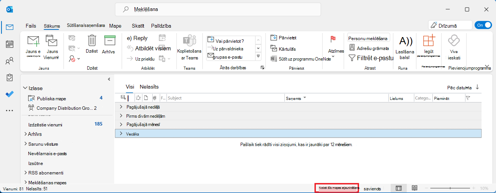The image size is (496, 193).
Task: Change sort order with Pēc datuma
Action: click(x=459, y=87)
